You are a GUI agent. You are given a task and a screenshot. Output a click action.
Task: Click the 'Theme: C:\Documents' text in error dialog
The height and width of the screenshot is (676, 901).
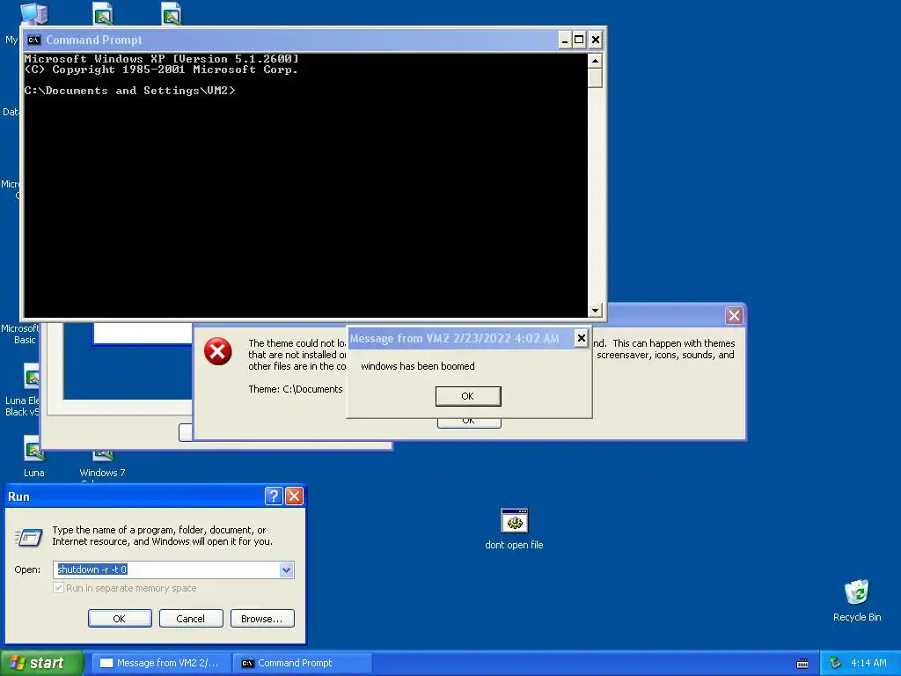[x=296, y=389]
